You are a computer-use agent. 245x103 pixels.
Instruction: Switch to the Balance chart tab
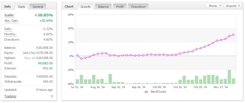(x=103, y=7)
